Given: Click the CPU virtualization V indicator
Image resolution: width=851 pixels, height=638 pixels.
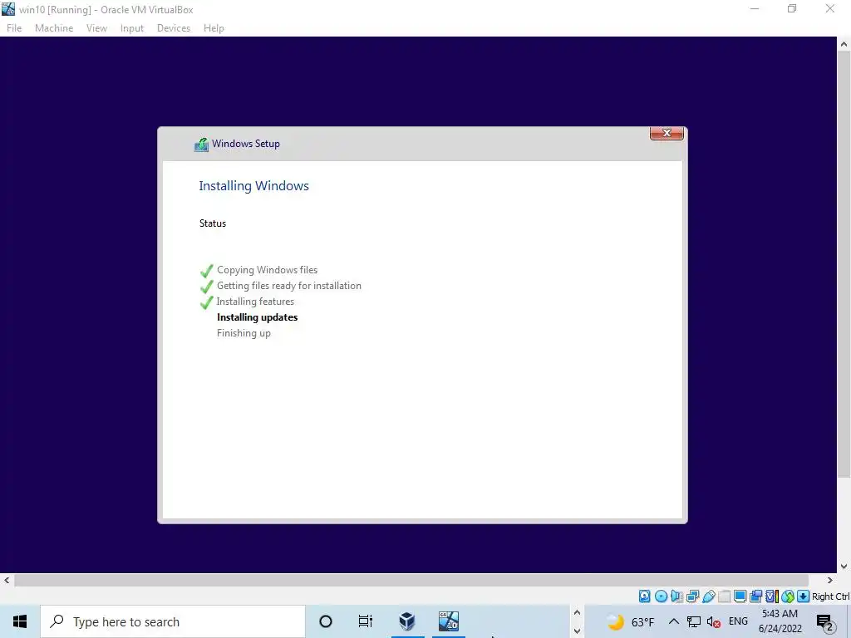Looking at the screenshot, I should pos(771,596).
